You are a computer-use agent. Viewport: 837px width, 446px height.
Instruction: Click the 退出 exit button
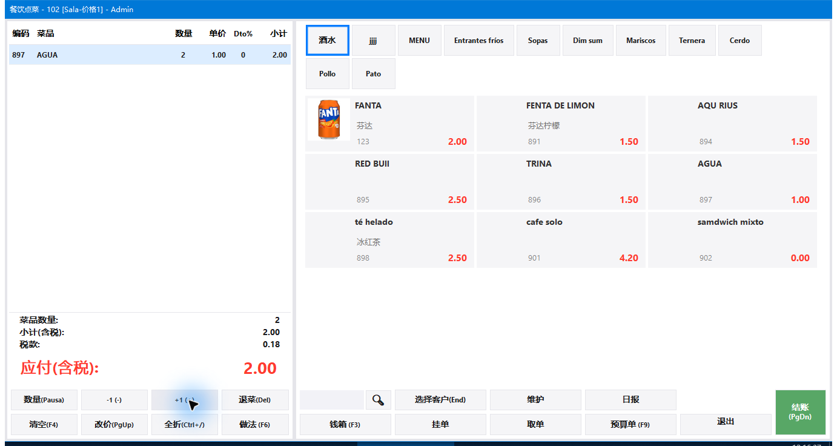(x=726, y=422)
